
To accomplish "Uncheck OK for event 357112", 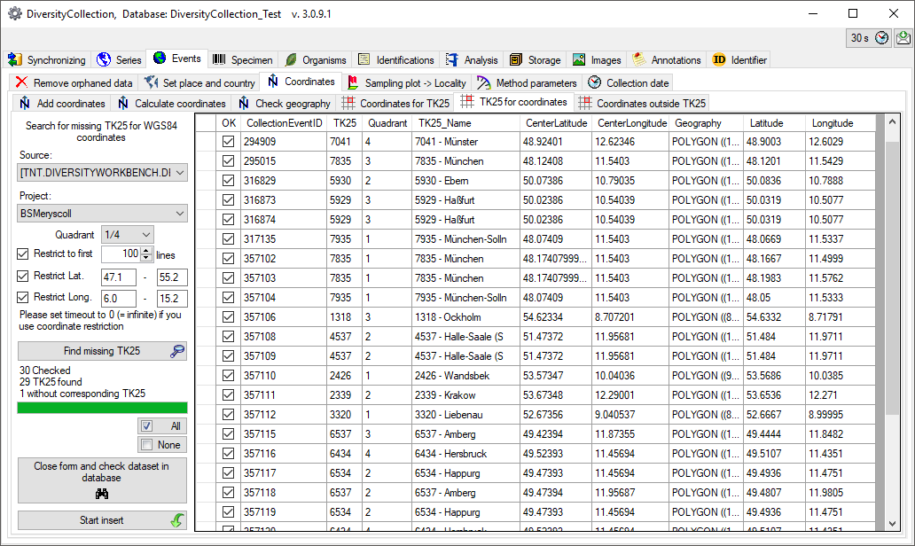I will coord(228,415).
